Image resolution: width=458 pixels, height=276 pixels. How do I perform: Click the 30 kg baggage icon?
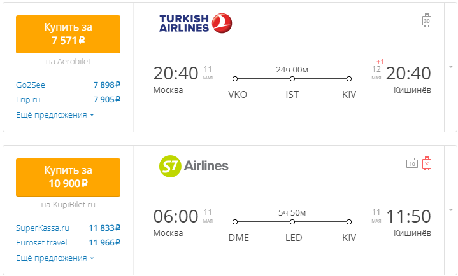tap(427, 20)
